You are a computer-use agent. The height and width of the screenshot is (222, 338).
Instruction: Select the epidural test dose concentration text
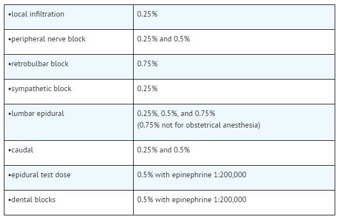tap(192, 175)
